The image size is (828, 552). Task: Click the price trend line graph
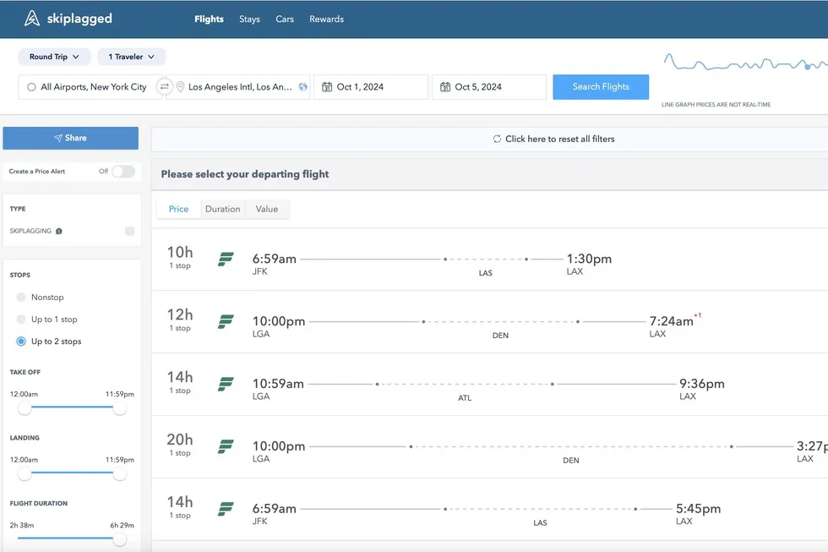point(744,63)
